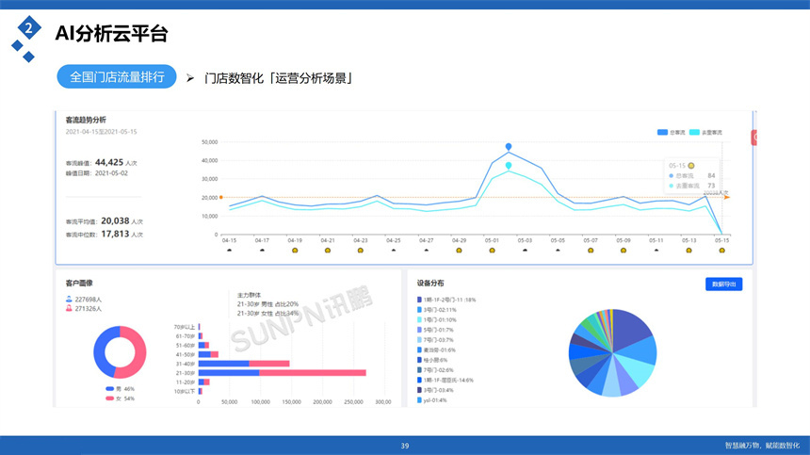
Task: Click the 70岁以上 age row label
Action: coord(185,327)
